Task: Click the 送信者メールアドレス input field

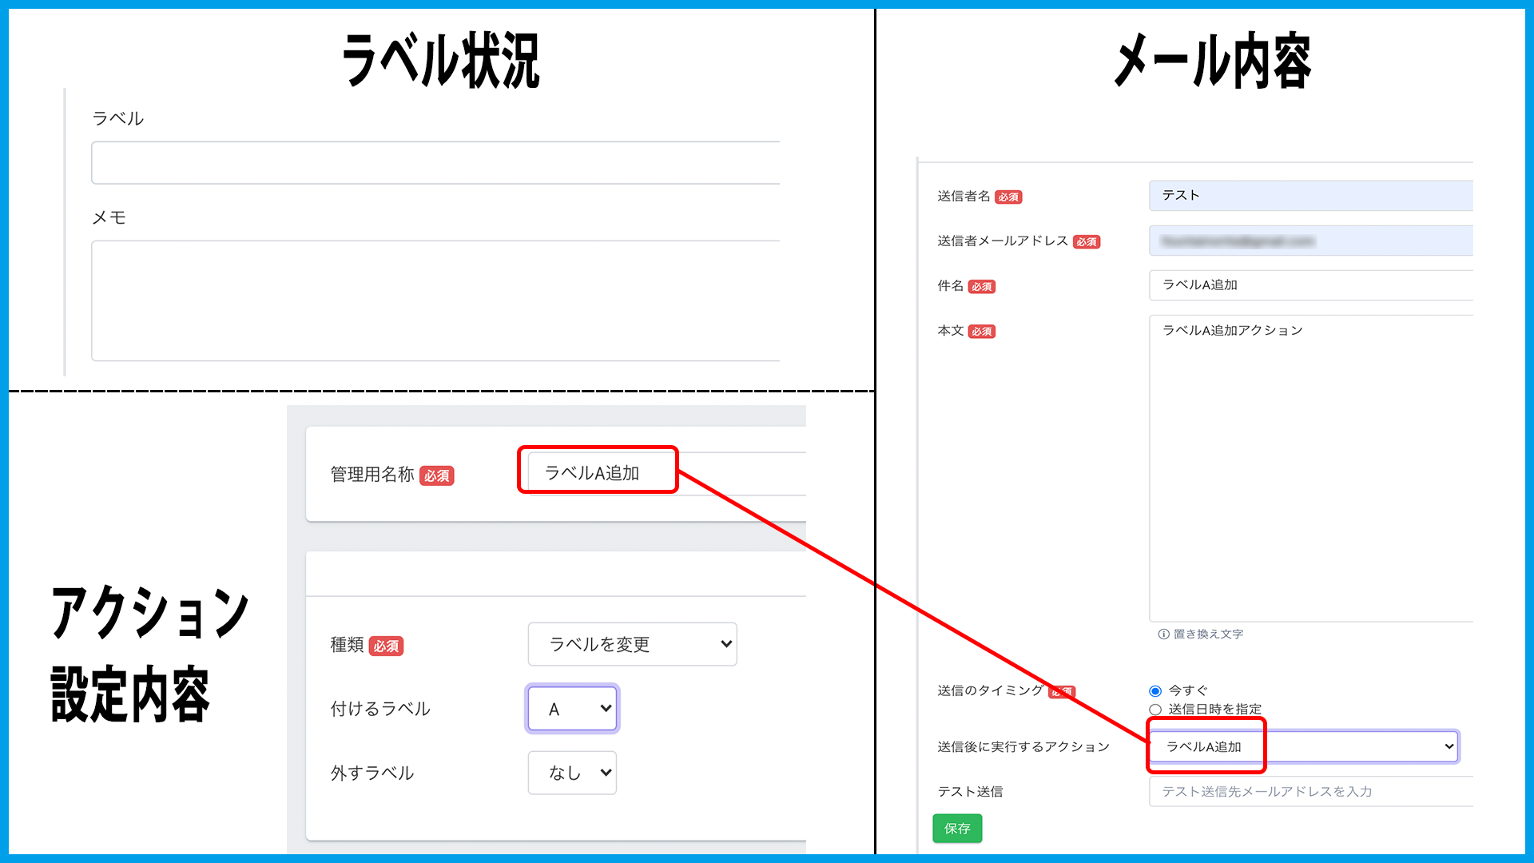Action: 1310,241
